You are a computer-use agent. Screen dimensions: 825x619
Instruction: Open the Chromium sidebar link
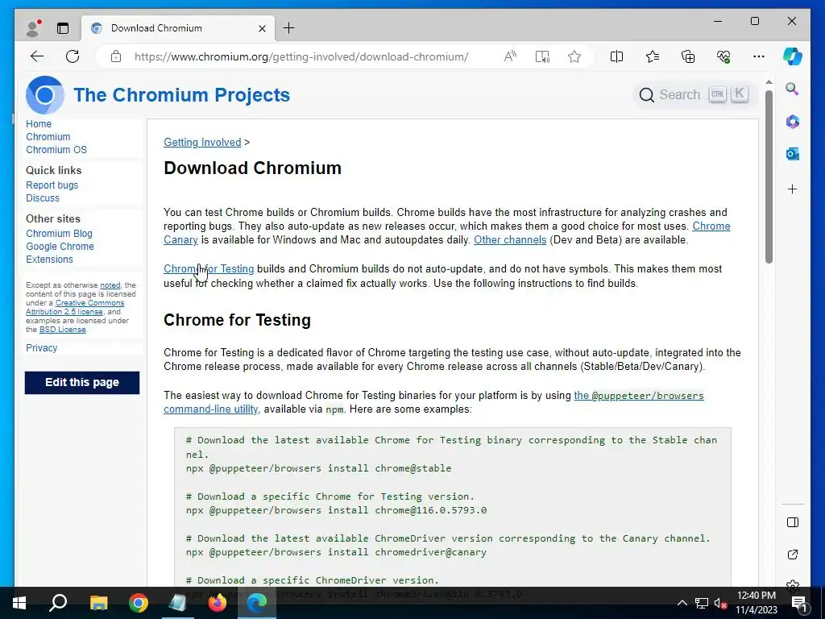tap(48, 137)
